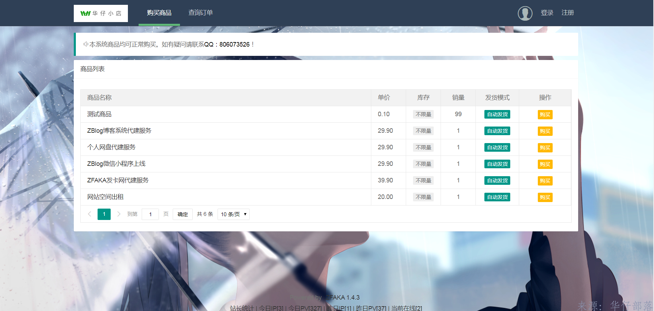This screenshot has height=311, width=654.
Task: Click the 华仔小店 store logo
Action: pos(101,13)
